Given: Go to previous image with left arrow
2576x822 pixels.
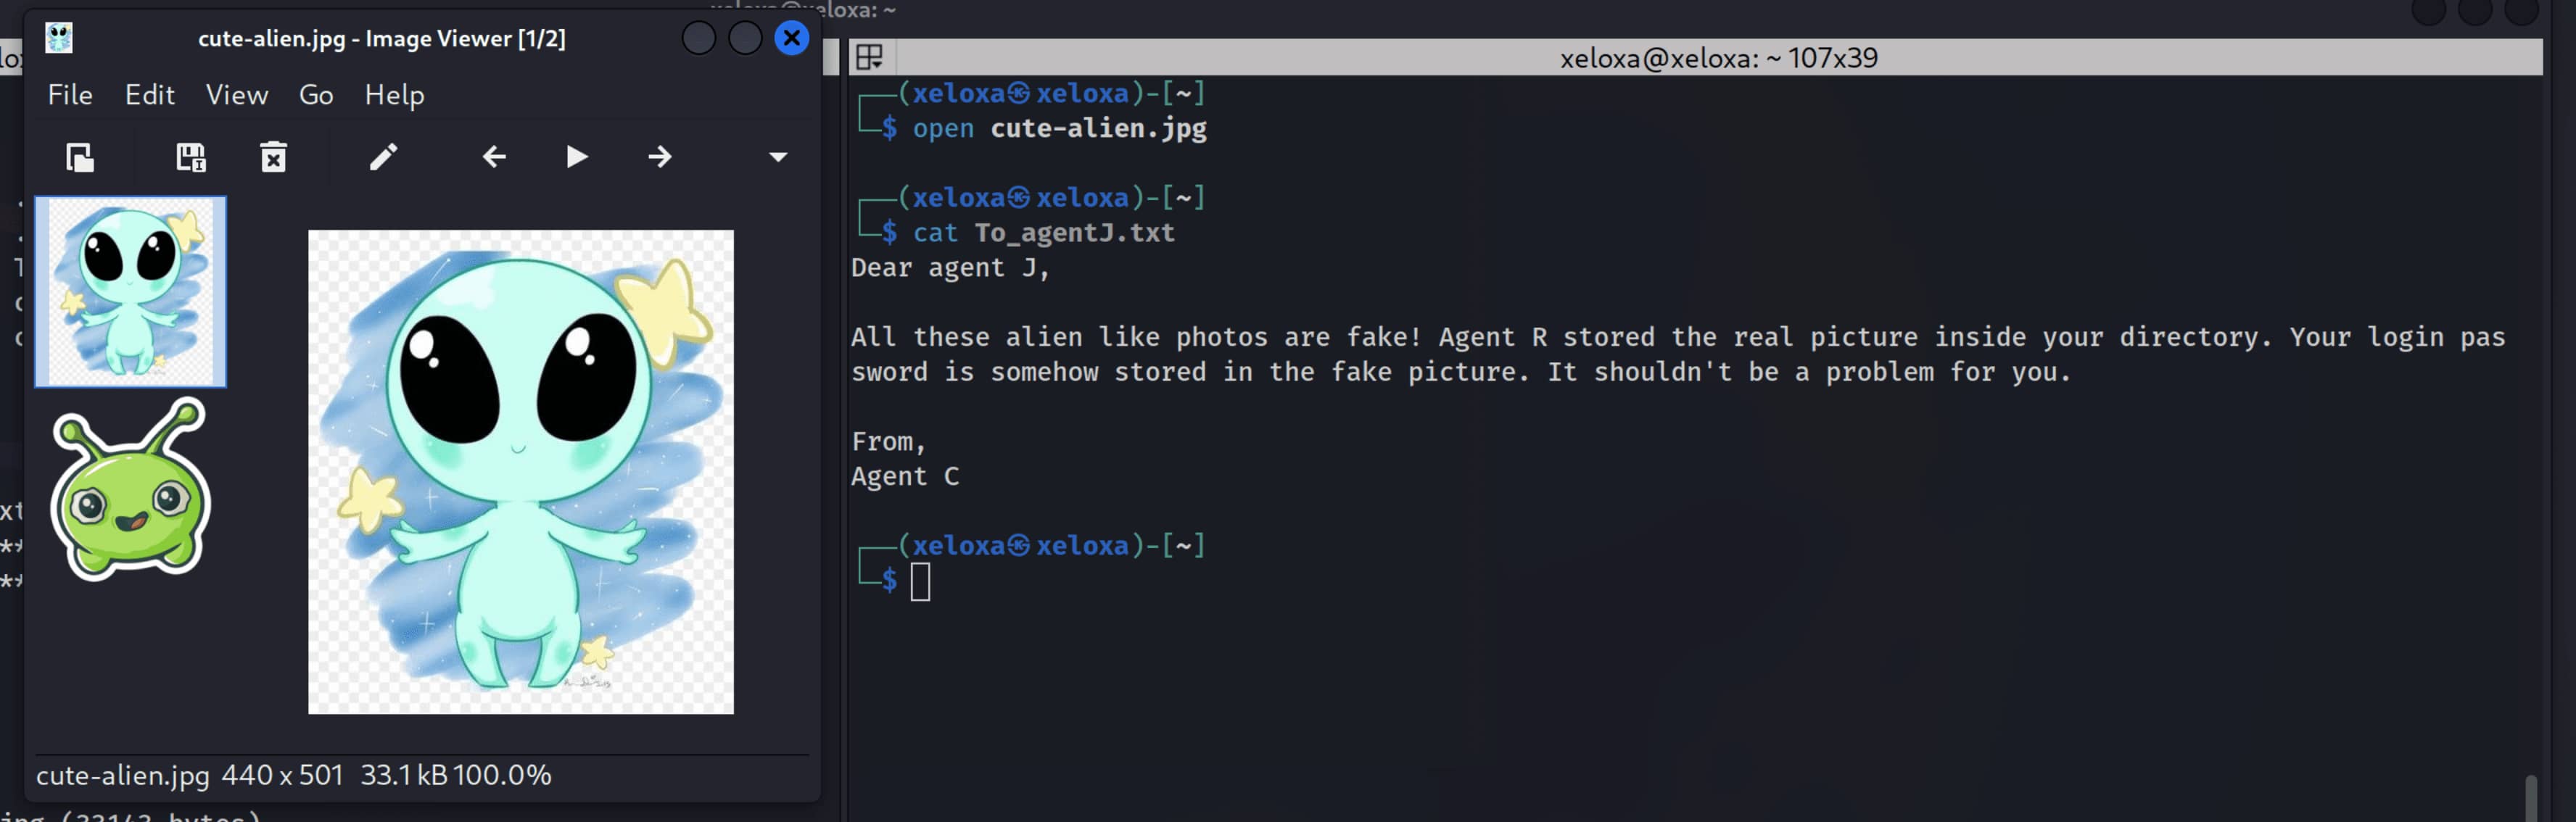Looking at the screenshot, I should click(494, 157).
